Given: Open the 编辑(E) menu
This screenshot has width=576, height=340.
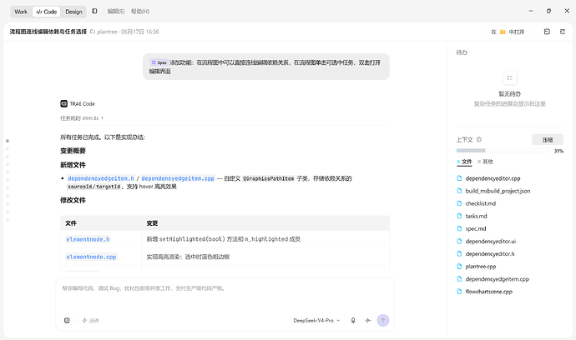Looking at the screenshot, I should coord(116,12).
